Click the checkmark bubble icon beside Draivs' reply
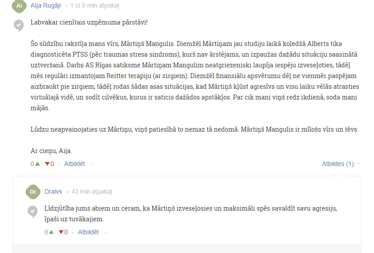The height and width of the screenshot is (253, 374). click(x=33, y=212)
